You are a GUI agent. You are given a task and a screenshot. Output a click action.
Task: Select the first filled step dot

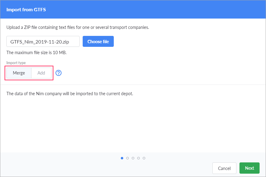pos(122,158)
